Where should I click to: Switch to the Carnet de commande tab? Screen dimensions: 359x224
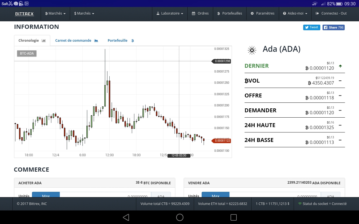[77, 41]
